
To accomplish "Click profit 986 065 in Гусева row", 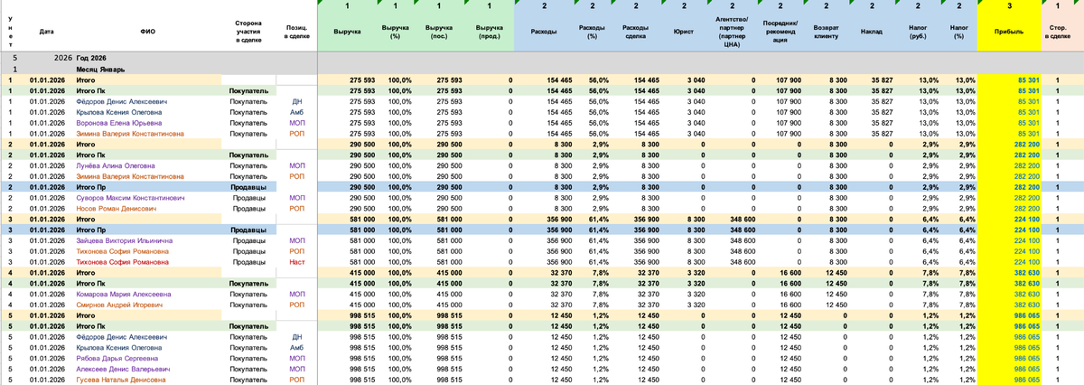I will (x=1026, y=380).
